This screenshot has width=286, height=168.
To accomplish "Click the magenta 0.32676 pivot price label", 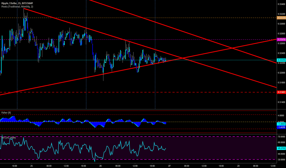I will pos(281,39).
